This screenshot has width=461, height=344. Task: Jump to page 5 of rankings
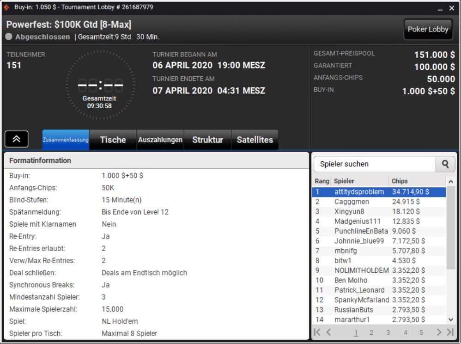pyautogui.click(x=421, y=332)
